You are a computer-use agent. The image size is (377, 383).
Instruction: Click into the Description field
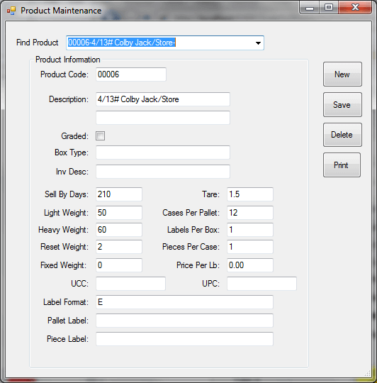[163, 99]
